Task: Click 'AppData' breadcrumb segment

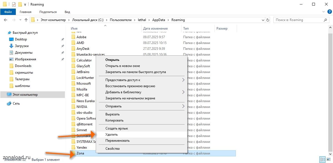Action: pyautogui.click(x=158, y=20)
